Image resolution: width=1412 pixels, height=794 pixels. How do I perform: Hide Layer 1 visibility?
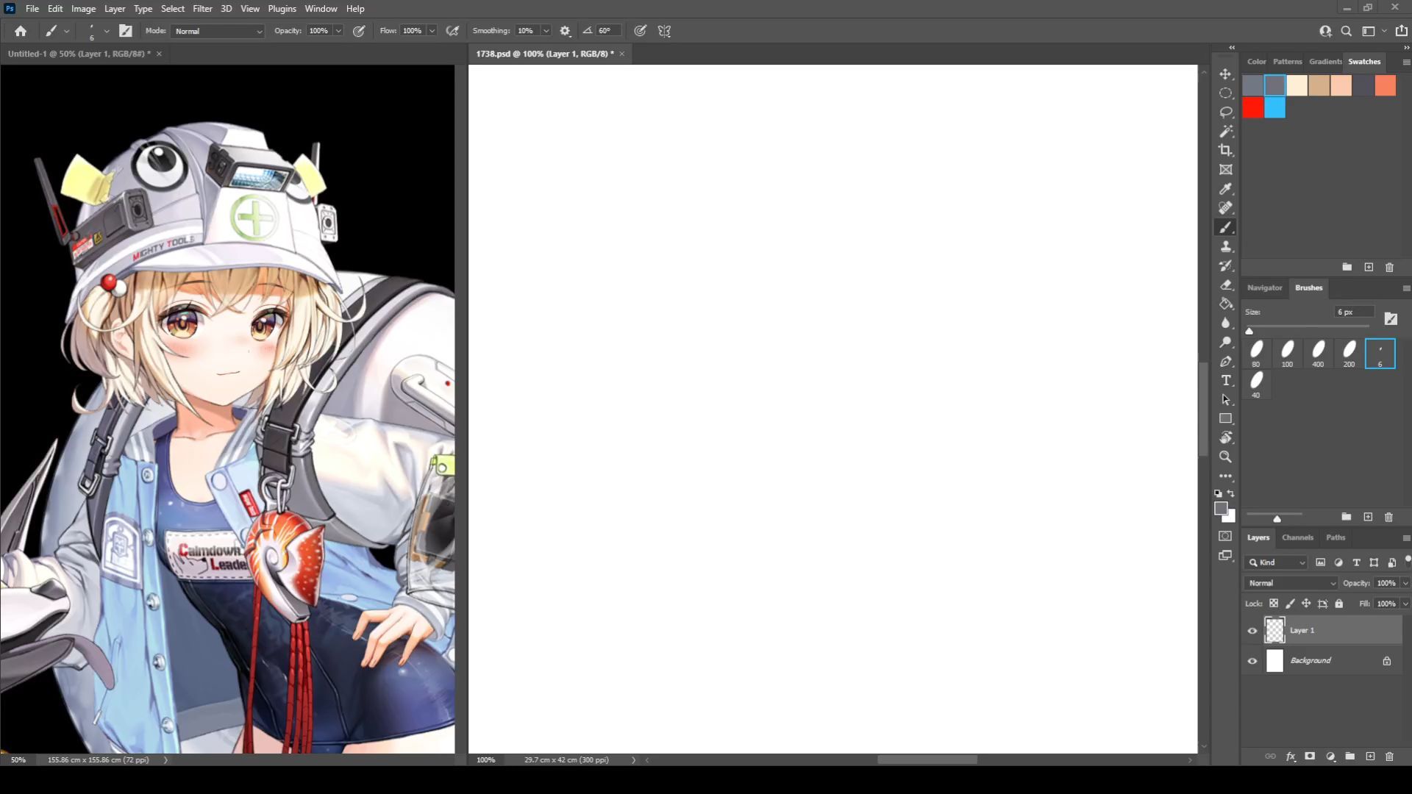(1252, 631)
